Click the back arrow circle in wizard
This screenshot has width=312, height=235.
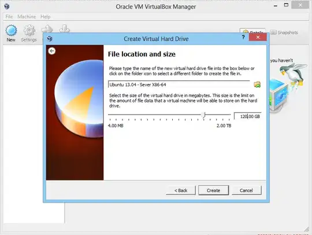tap(52, 51)
